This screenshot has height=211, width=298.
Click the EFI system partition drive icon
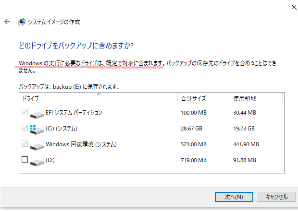37,115
